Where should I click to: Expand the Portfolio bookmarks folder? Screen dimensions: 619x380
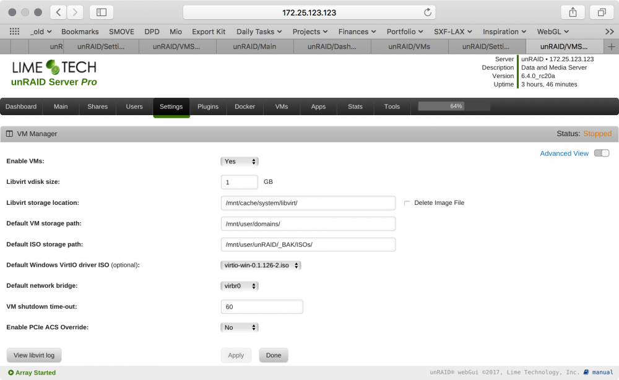(x=405, y=32)
